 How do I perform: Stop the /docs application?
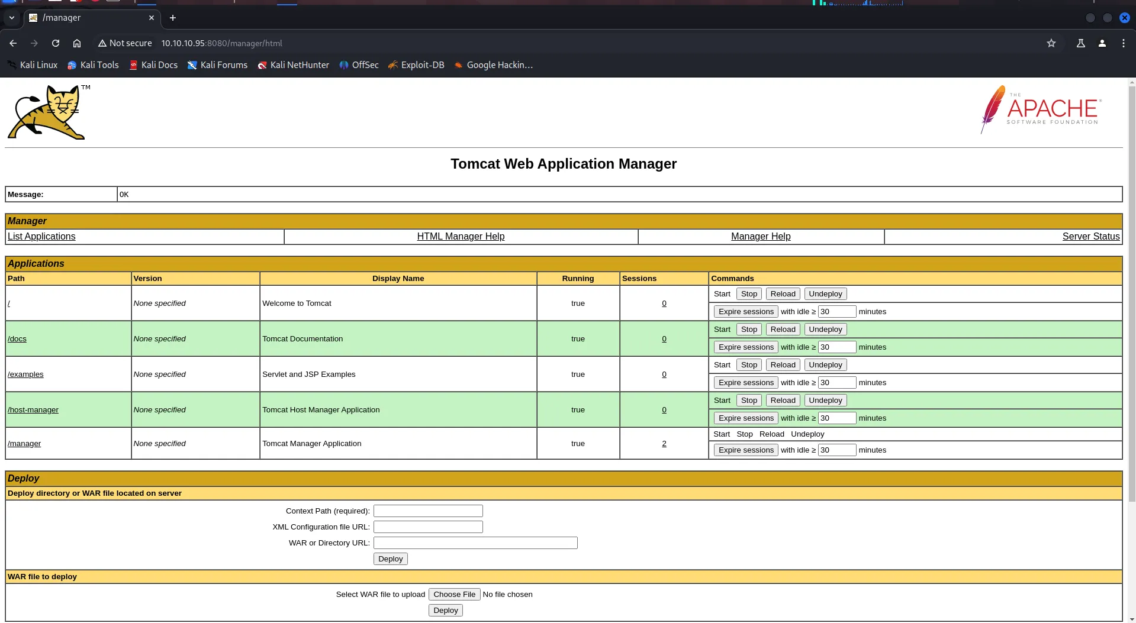coord(749,330)
